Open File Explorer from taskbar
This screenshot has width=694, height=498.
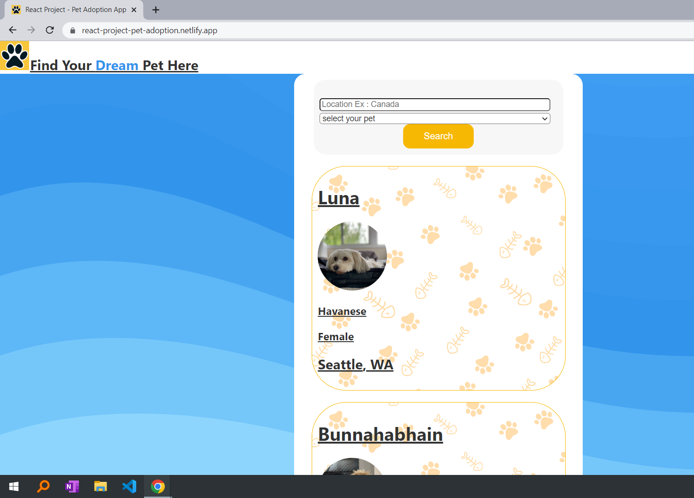pyautogui.click(x=101, y=486)
